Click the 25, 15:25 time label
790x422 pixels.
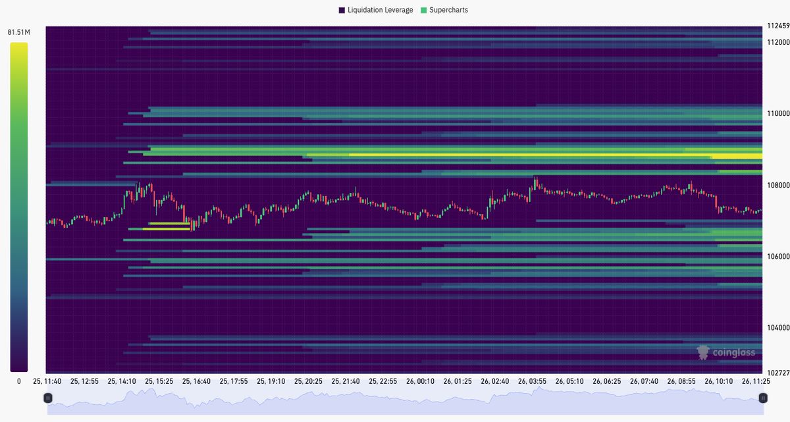(159, 381)
